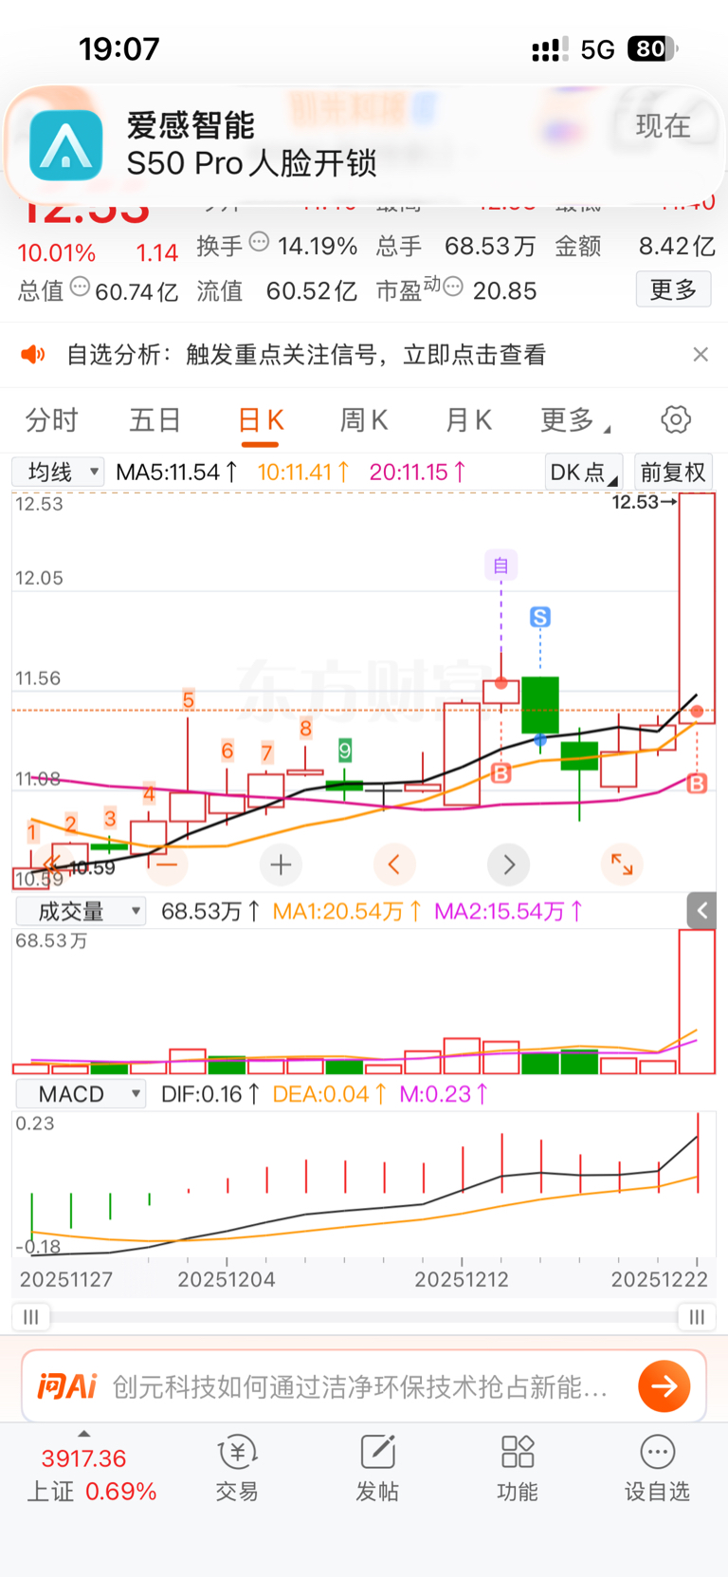This screenshot has height=1578, width=728.
Task: Switch to 周K chart tab
Action: pyautogui.click(x=364, y=419)
